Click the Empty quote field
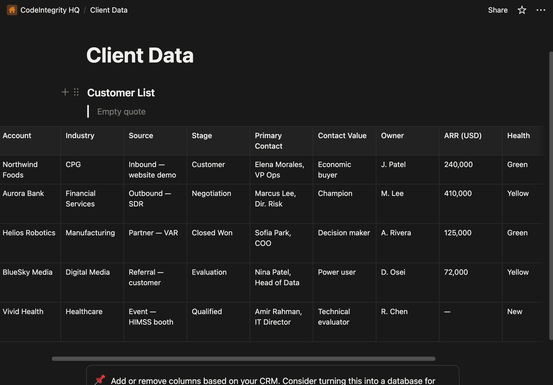This screenshot has height=385, width=553. point(121,112)
